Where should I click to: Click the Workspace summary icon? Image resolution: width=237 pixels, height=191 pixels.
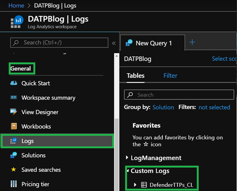(14, 98)
